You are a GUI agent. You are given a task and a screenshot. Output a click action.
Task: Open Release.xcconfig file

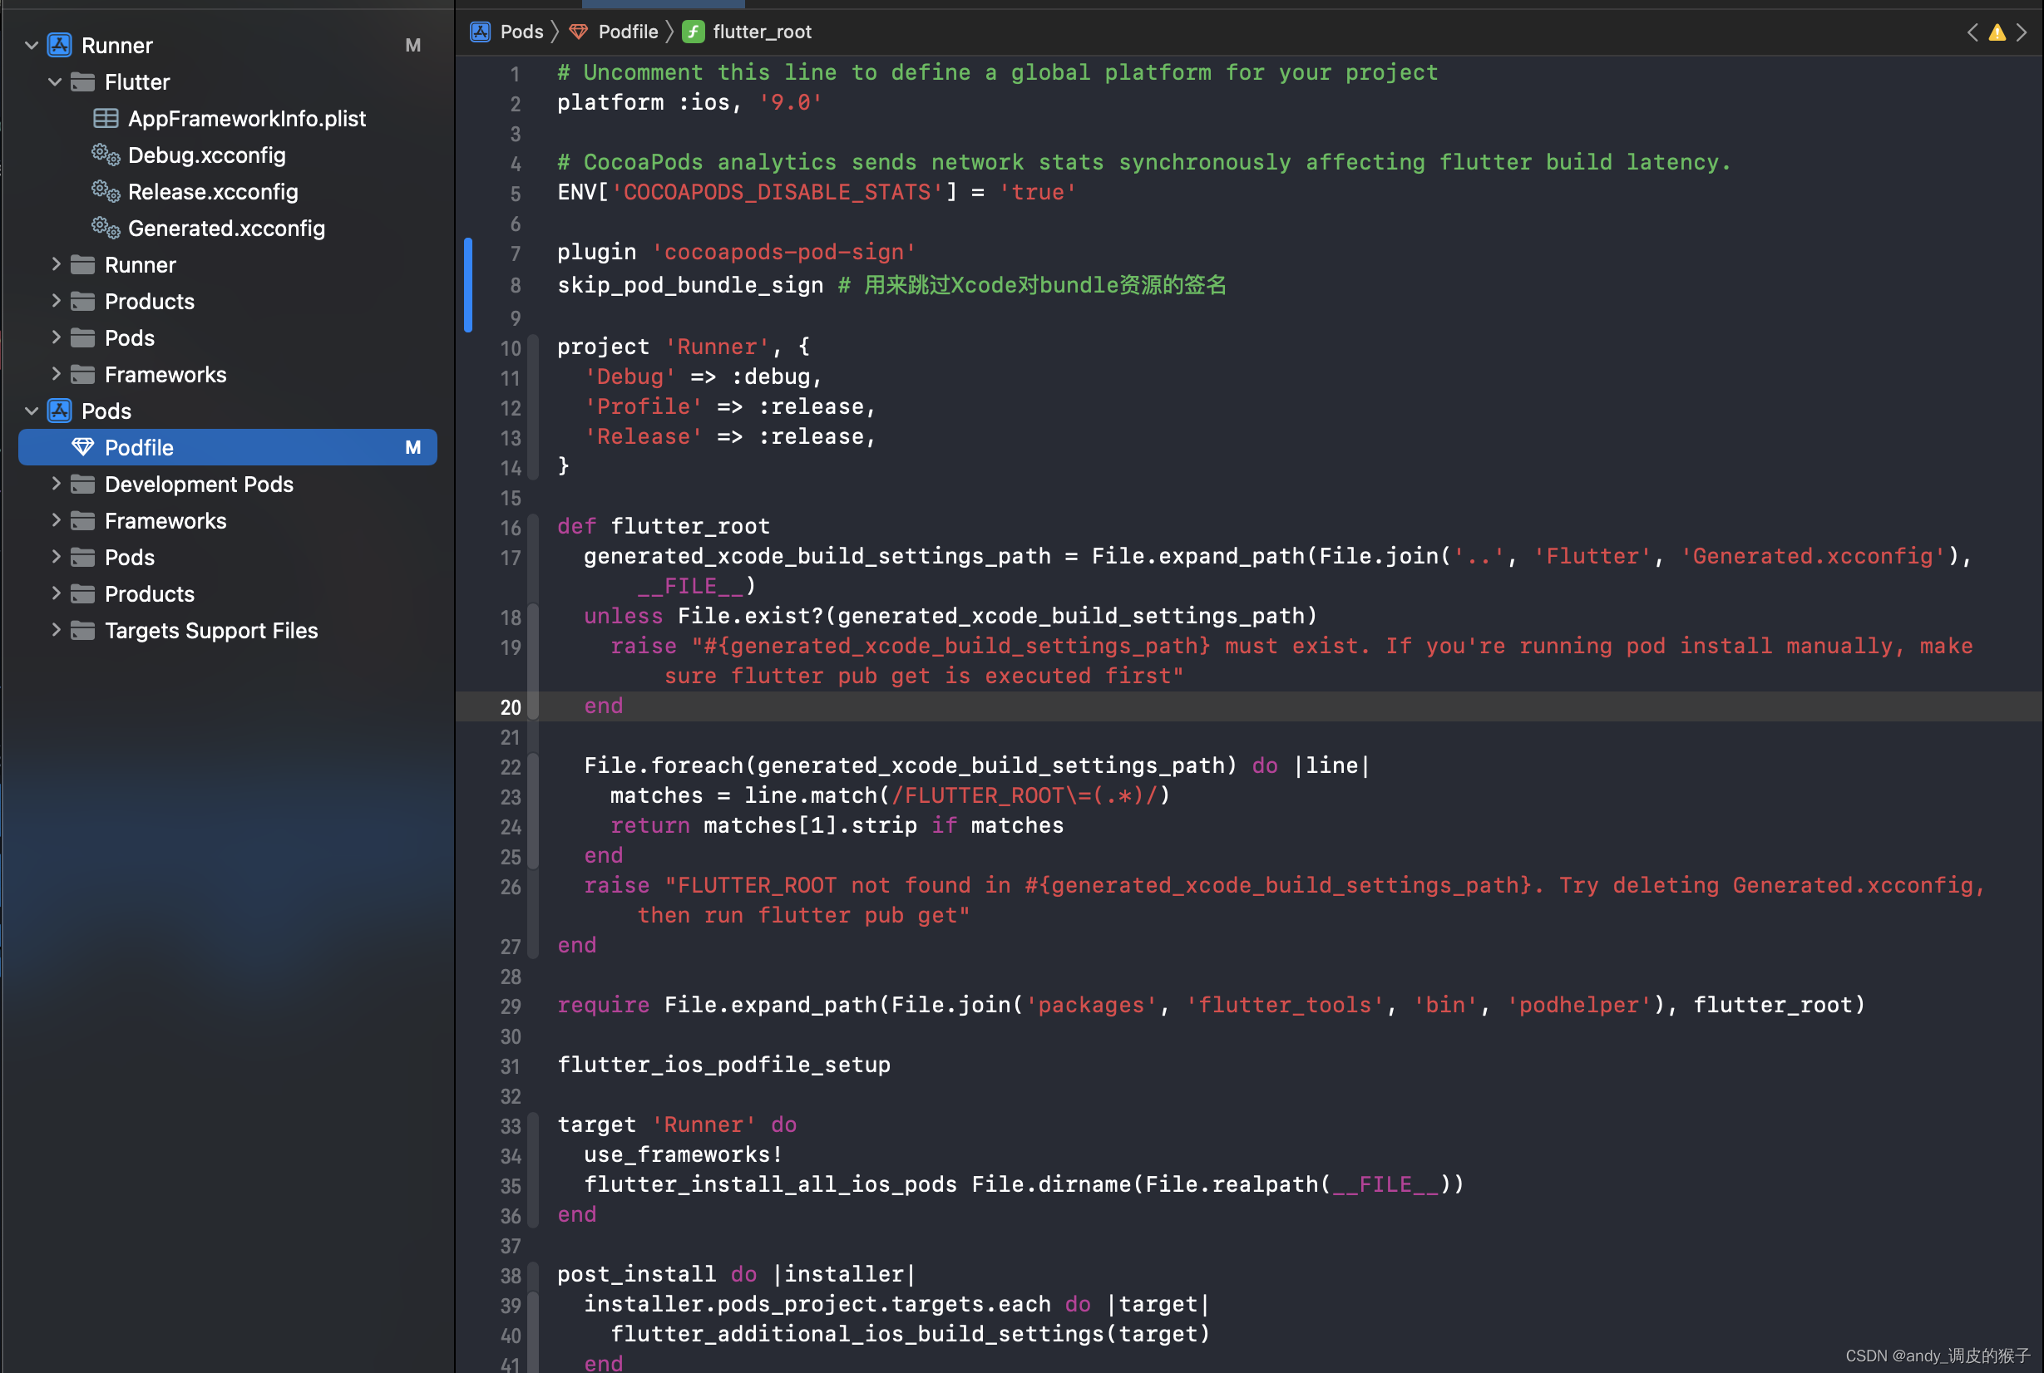213,192
